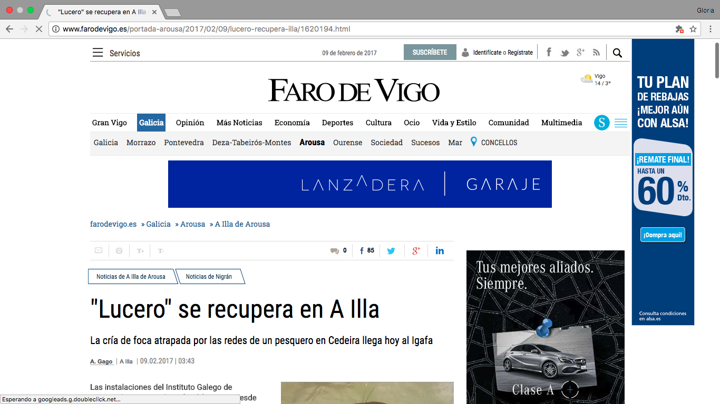Click the ¡Compra aquí! button in ALSA ad
This screenshot has width=720, height=404.
pos(663,235)
